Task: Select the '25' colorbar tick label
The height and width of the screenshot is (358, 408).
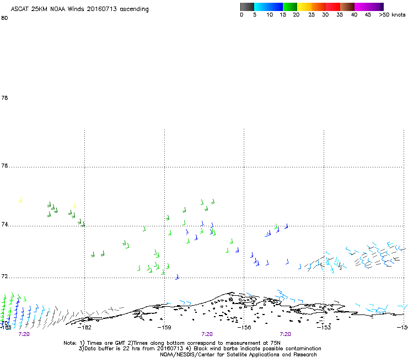Action: point(312,15)
